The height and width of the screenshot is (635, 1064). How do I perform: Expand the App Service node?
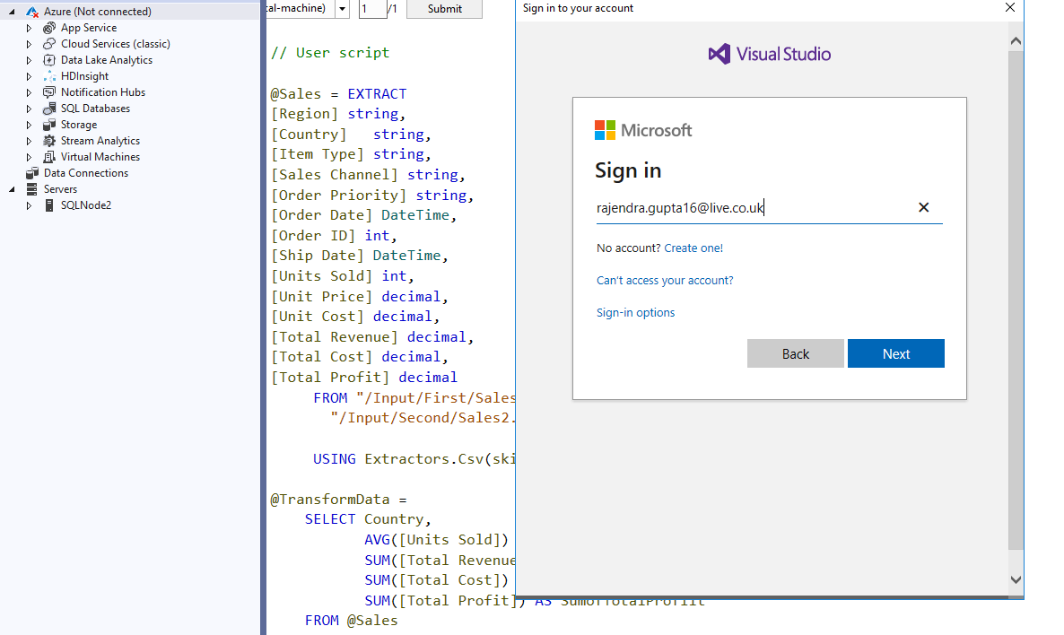pyautogui.click(x=29, y=28)
